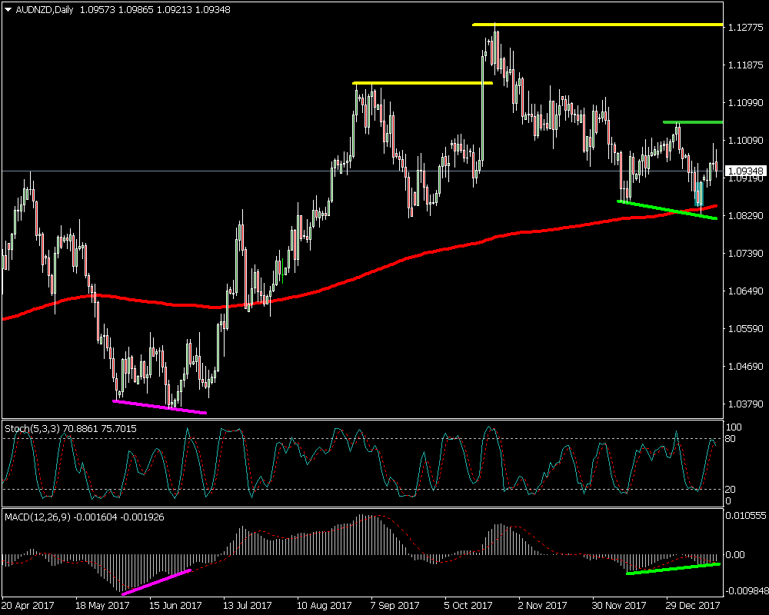769x615 pixels.
Task: Click the 1.12775 price axis label
Action: [744, 28]
